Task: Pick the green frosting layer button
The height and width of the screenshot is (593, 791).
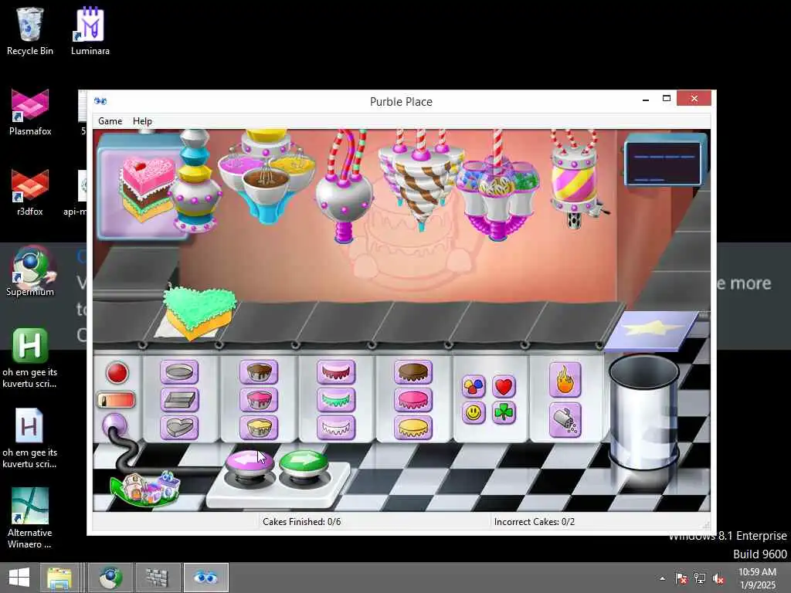Action: tap(336, 400)
